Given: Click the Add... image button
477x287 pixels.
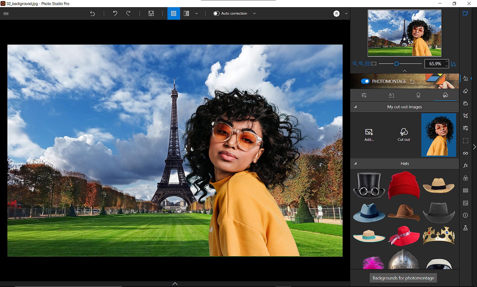Looking at the screenshot, I should (369, 134).
